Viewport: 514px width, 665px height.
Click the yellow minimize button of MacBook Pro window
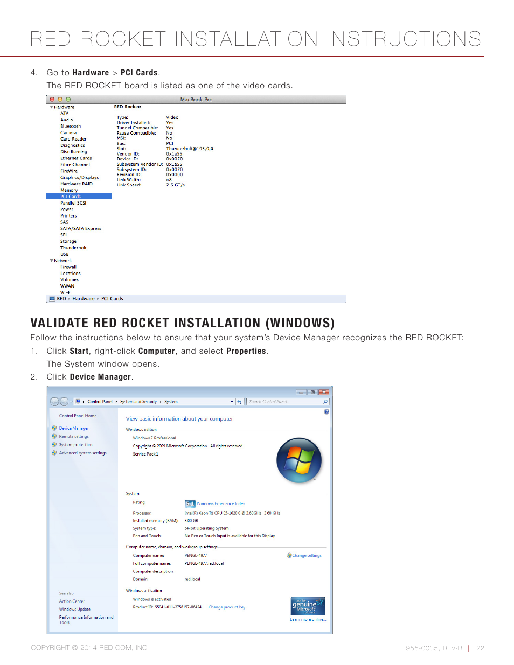tap(60, 100)
